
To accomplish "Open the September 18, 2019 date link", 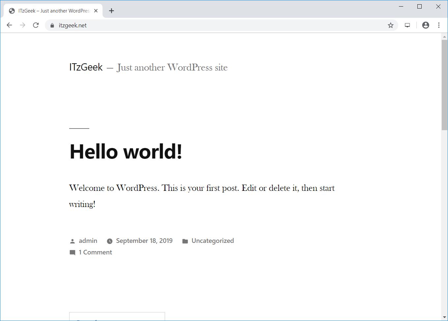I will [144, 241].
